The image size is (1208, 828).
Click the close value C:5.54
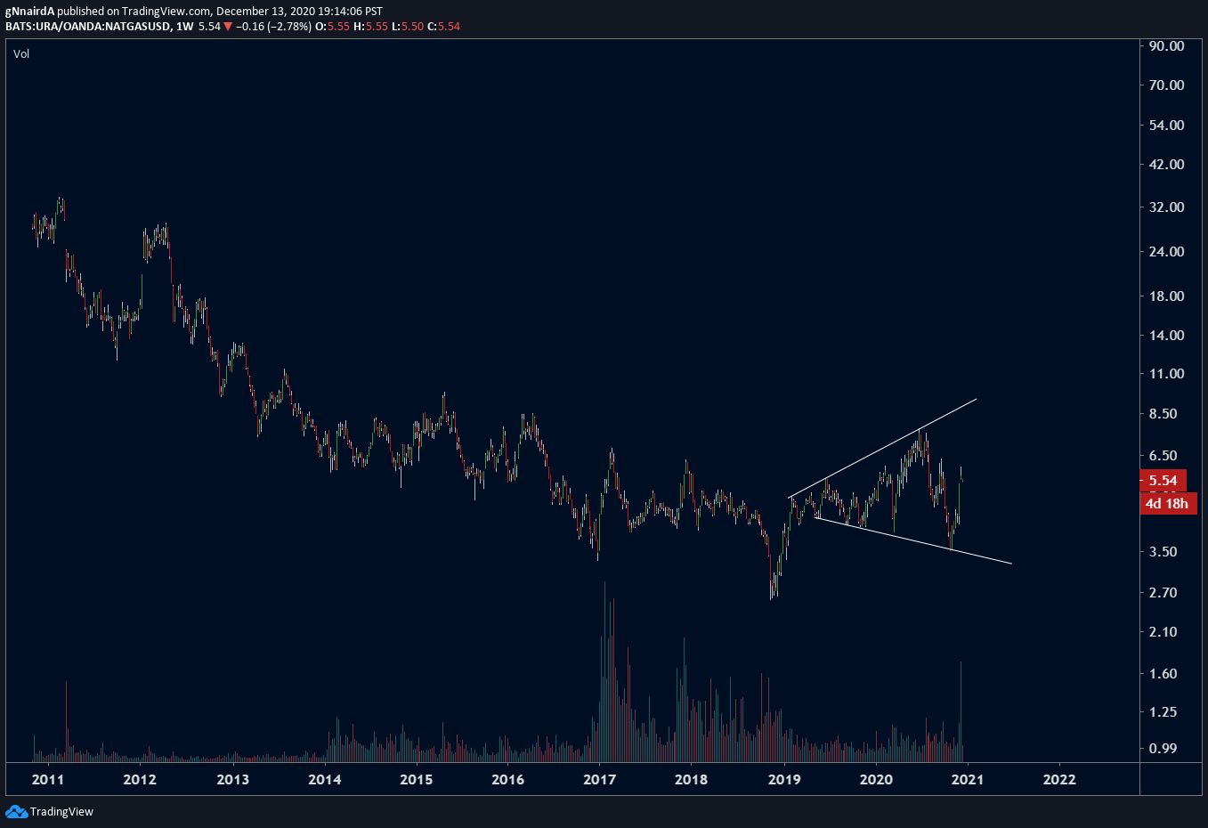[443, 27]
